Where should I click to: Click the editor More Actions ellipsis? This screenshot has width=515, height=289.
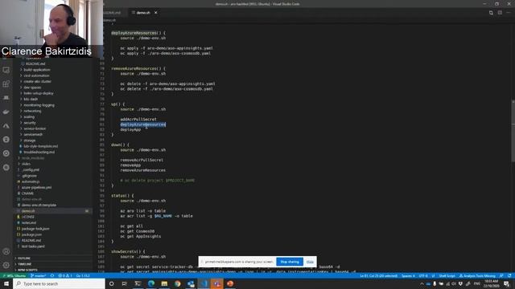[509, 13]
